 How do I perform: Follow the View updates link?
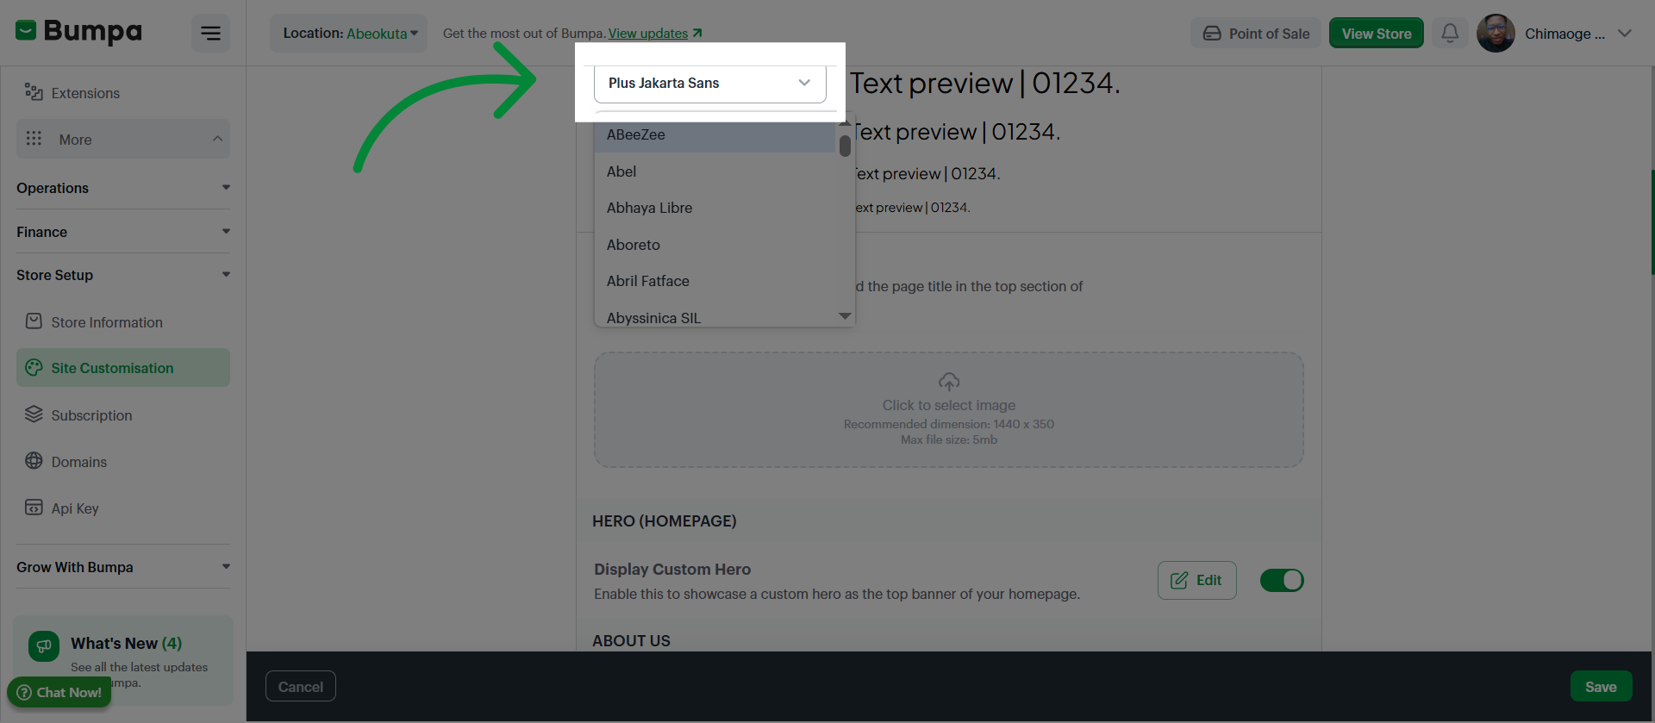655,34
